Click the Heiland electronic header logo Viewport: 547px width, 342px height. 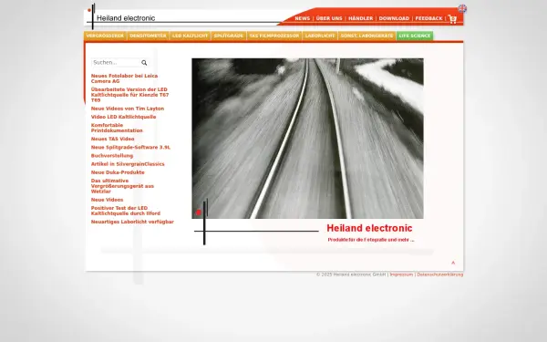pos(120,16)
